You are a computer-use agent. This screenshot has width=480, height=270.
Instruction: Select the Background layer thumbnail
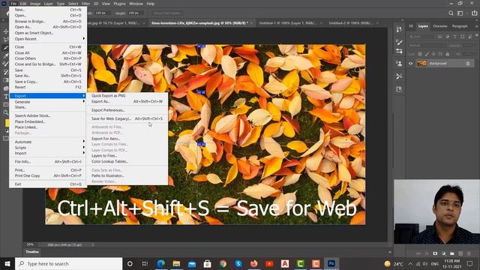click(421, 63)
